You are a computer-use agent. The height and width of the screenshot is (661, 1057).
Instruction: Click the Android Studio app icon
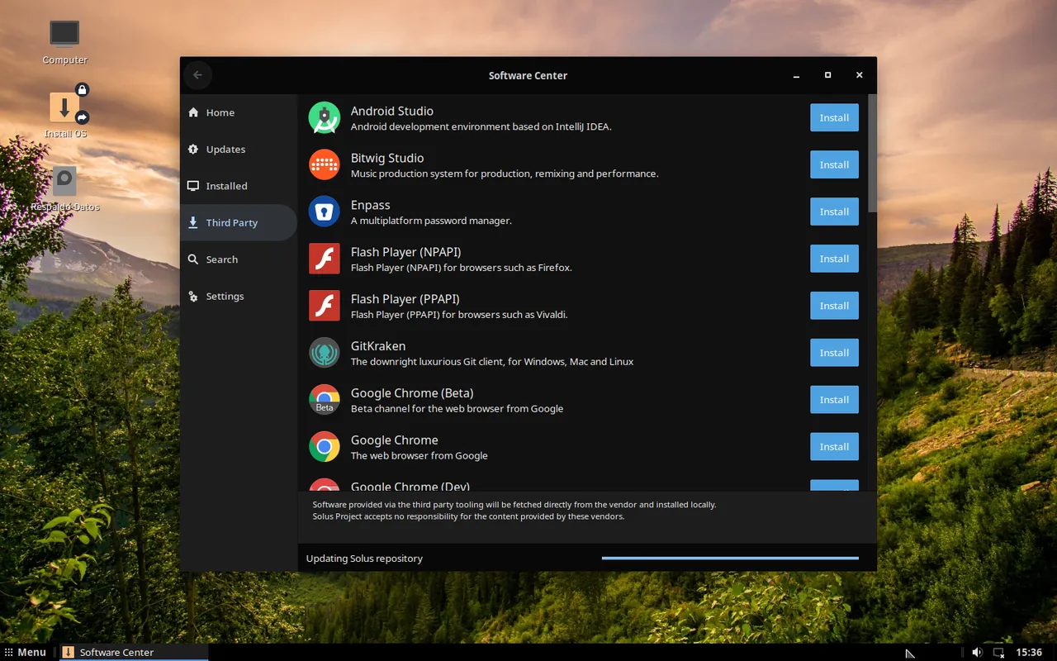click(325, 118)
